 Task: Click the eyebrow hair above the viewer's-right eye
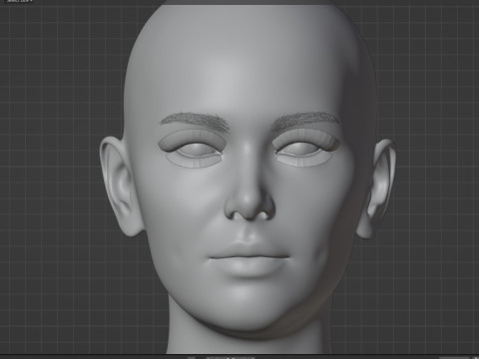point(305,121)
